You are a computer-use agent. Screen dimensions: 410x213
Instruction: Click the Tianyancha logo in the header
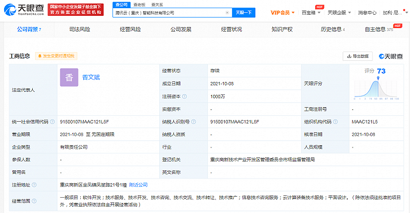point(24,10)
